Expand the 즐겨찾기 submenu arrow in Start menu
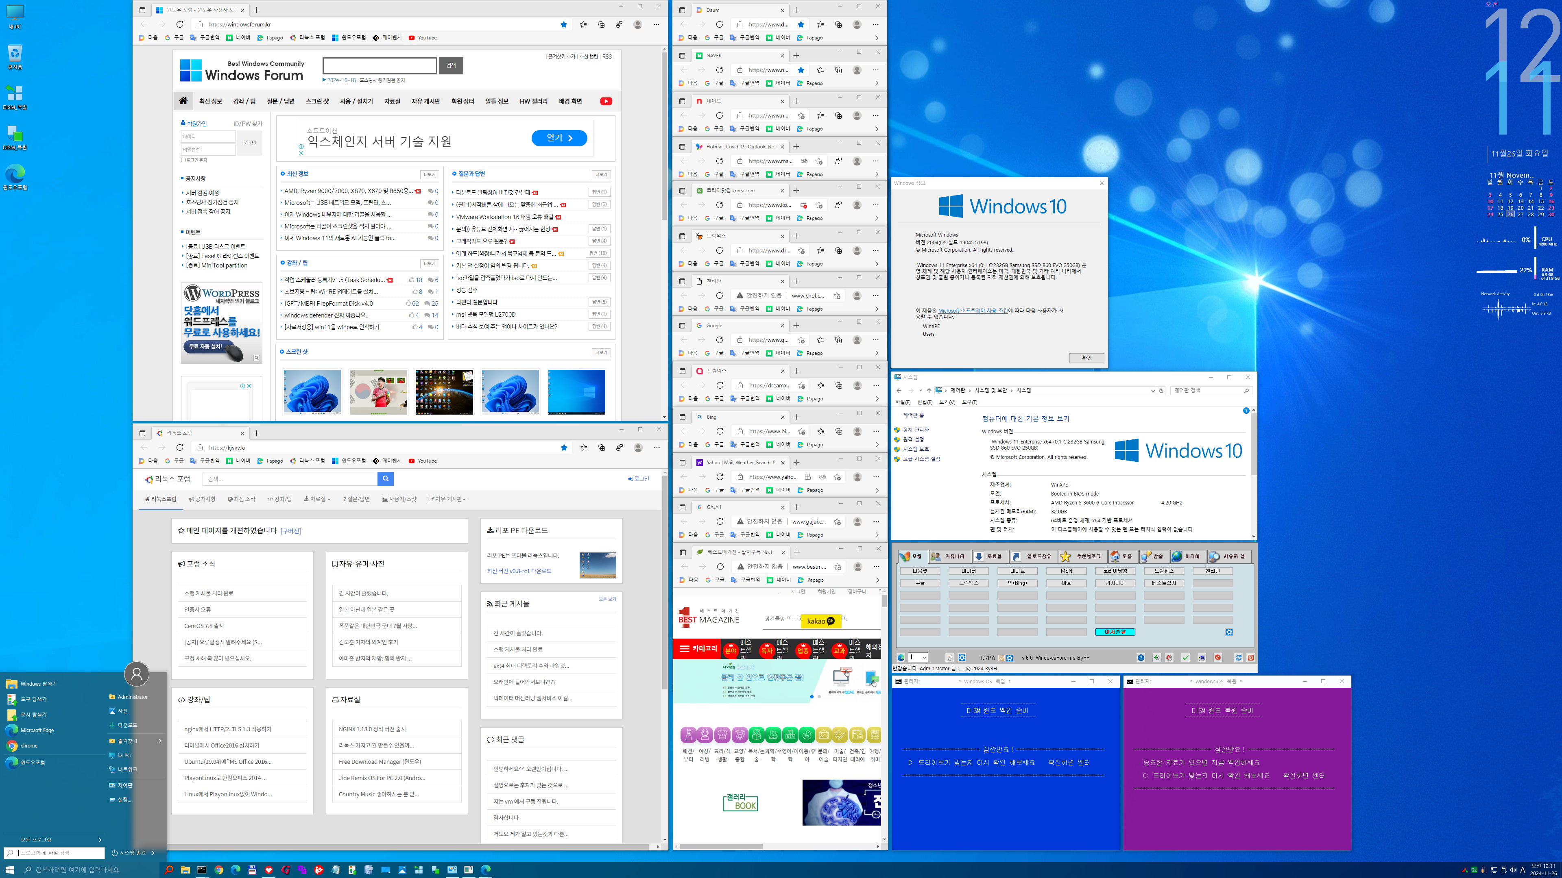 [x=160, y=741]
